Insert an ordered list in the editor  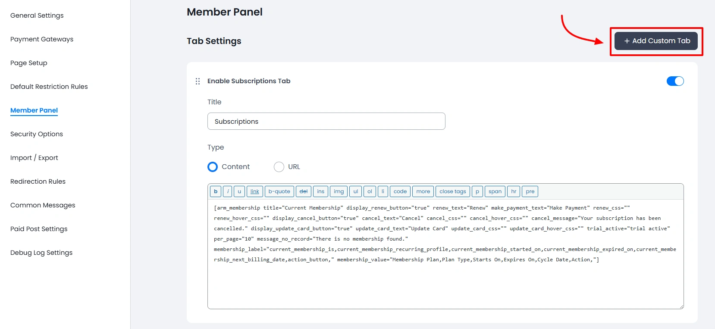(370, 191)
